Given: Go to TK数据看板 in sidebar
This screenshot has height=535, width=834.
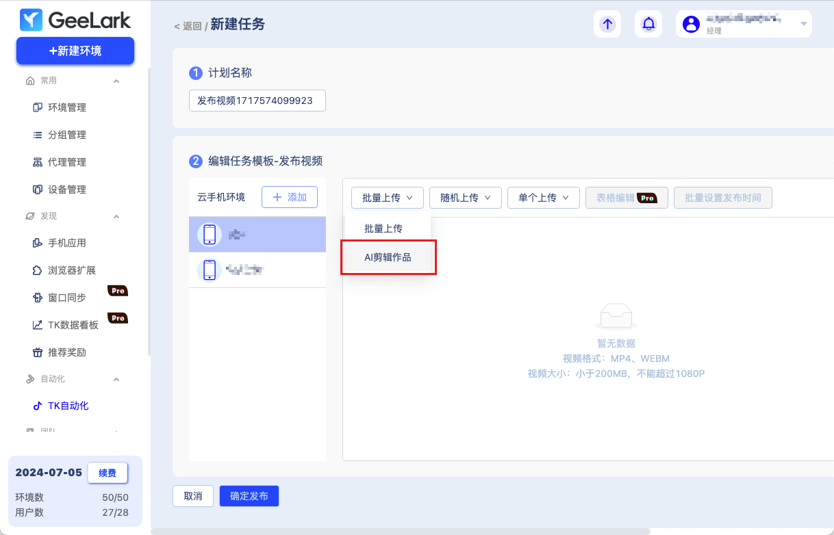Looking at the screenshot, I should (x=73, y=325).
